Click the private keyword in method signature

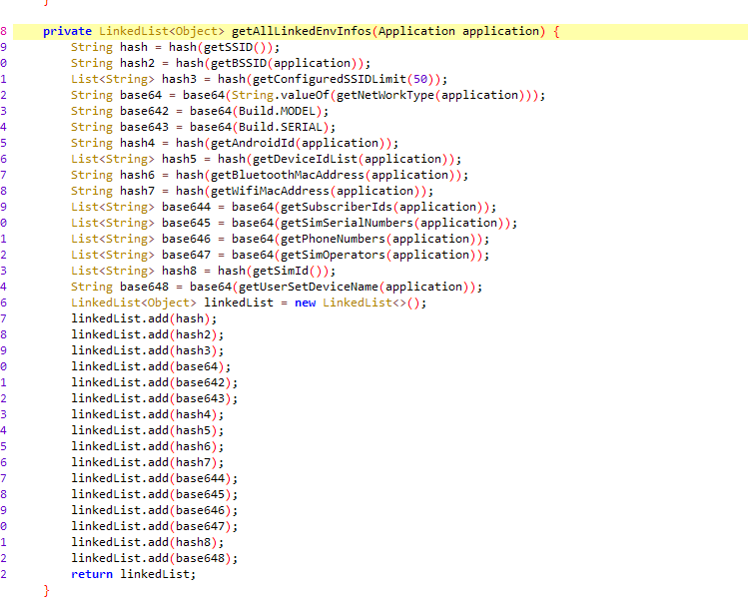tap(67, 32)
